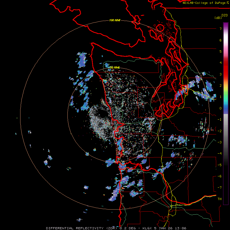The height and width of the screenshot is (230, 230).
Task: Click the 100 NMI range ring label
Action: [115, 20]
